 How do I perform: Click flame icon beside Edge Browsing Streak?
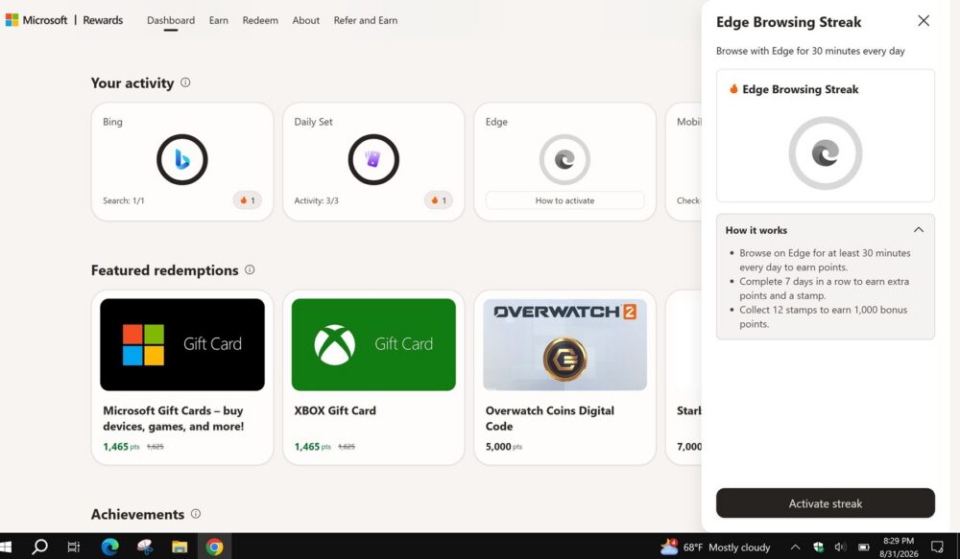point(733,88)
